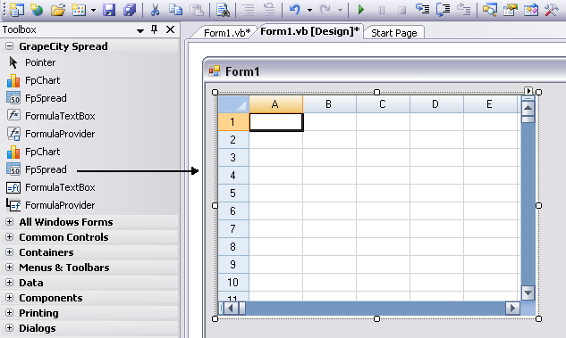This screenshot has width=566, height=338.
Task: Select column header C in the spreadsheet
Action: pyautogui.click(x=383, y=104)
